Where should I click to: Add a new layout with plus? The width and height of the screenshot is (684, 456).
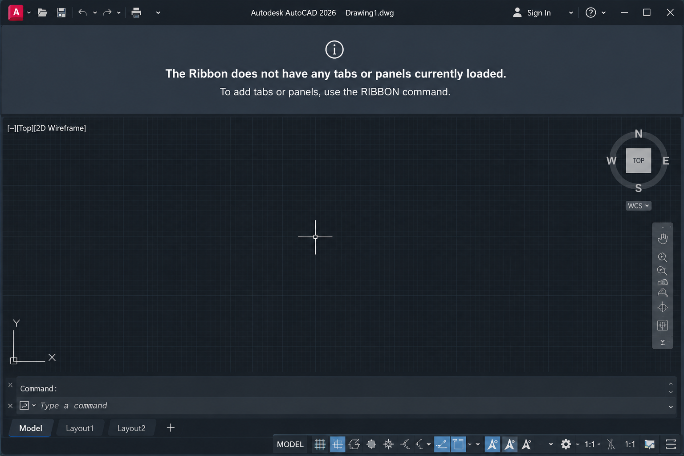click(171, 428)
